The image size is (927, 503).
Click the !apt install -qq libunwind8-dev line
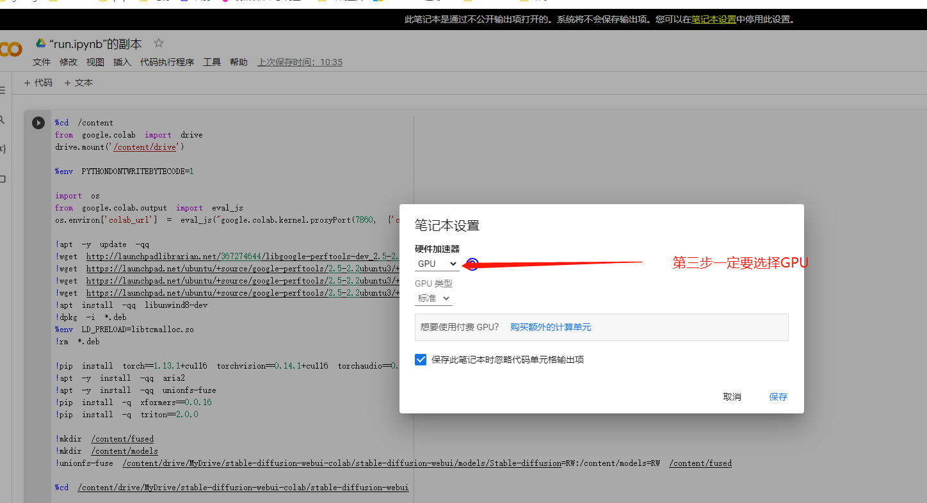(x=131, y=305)
